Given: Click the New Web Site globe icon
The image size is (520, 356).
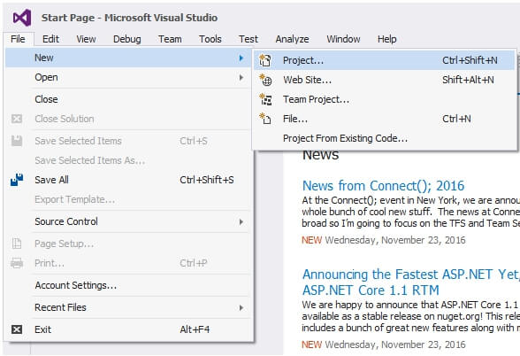Looking at the screenshot, I should coord(265,80).
